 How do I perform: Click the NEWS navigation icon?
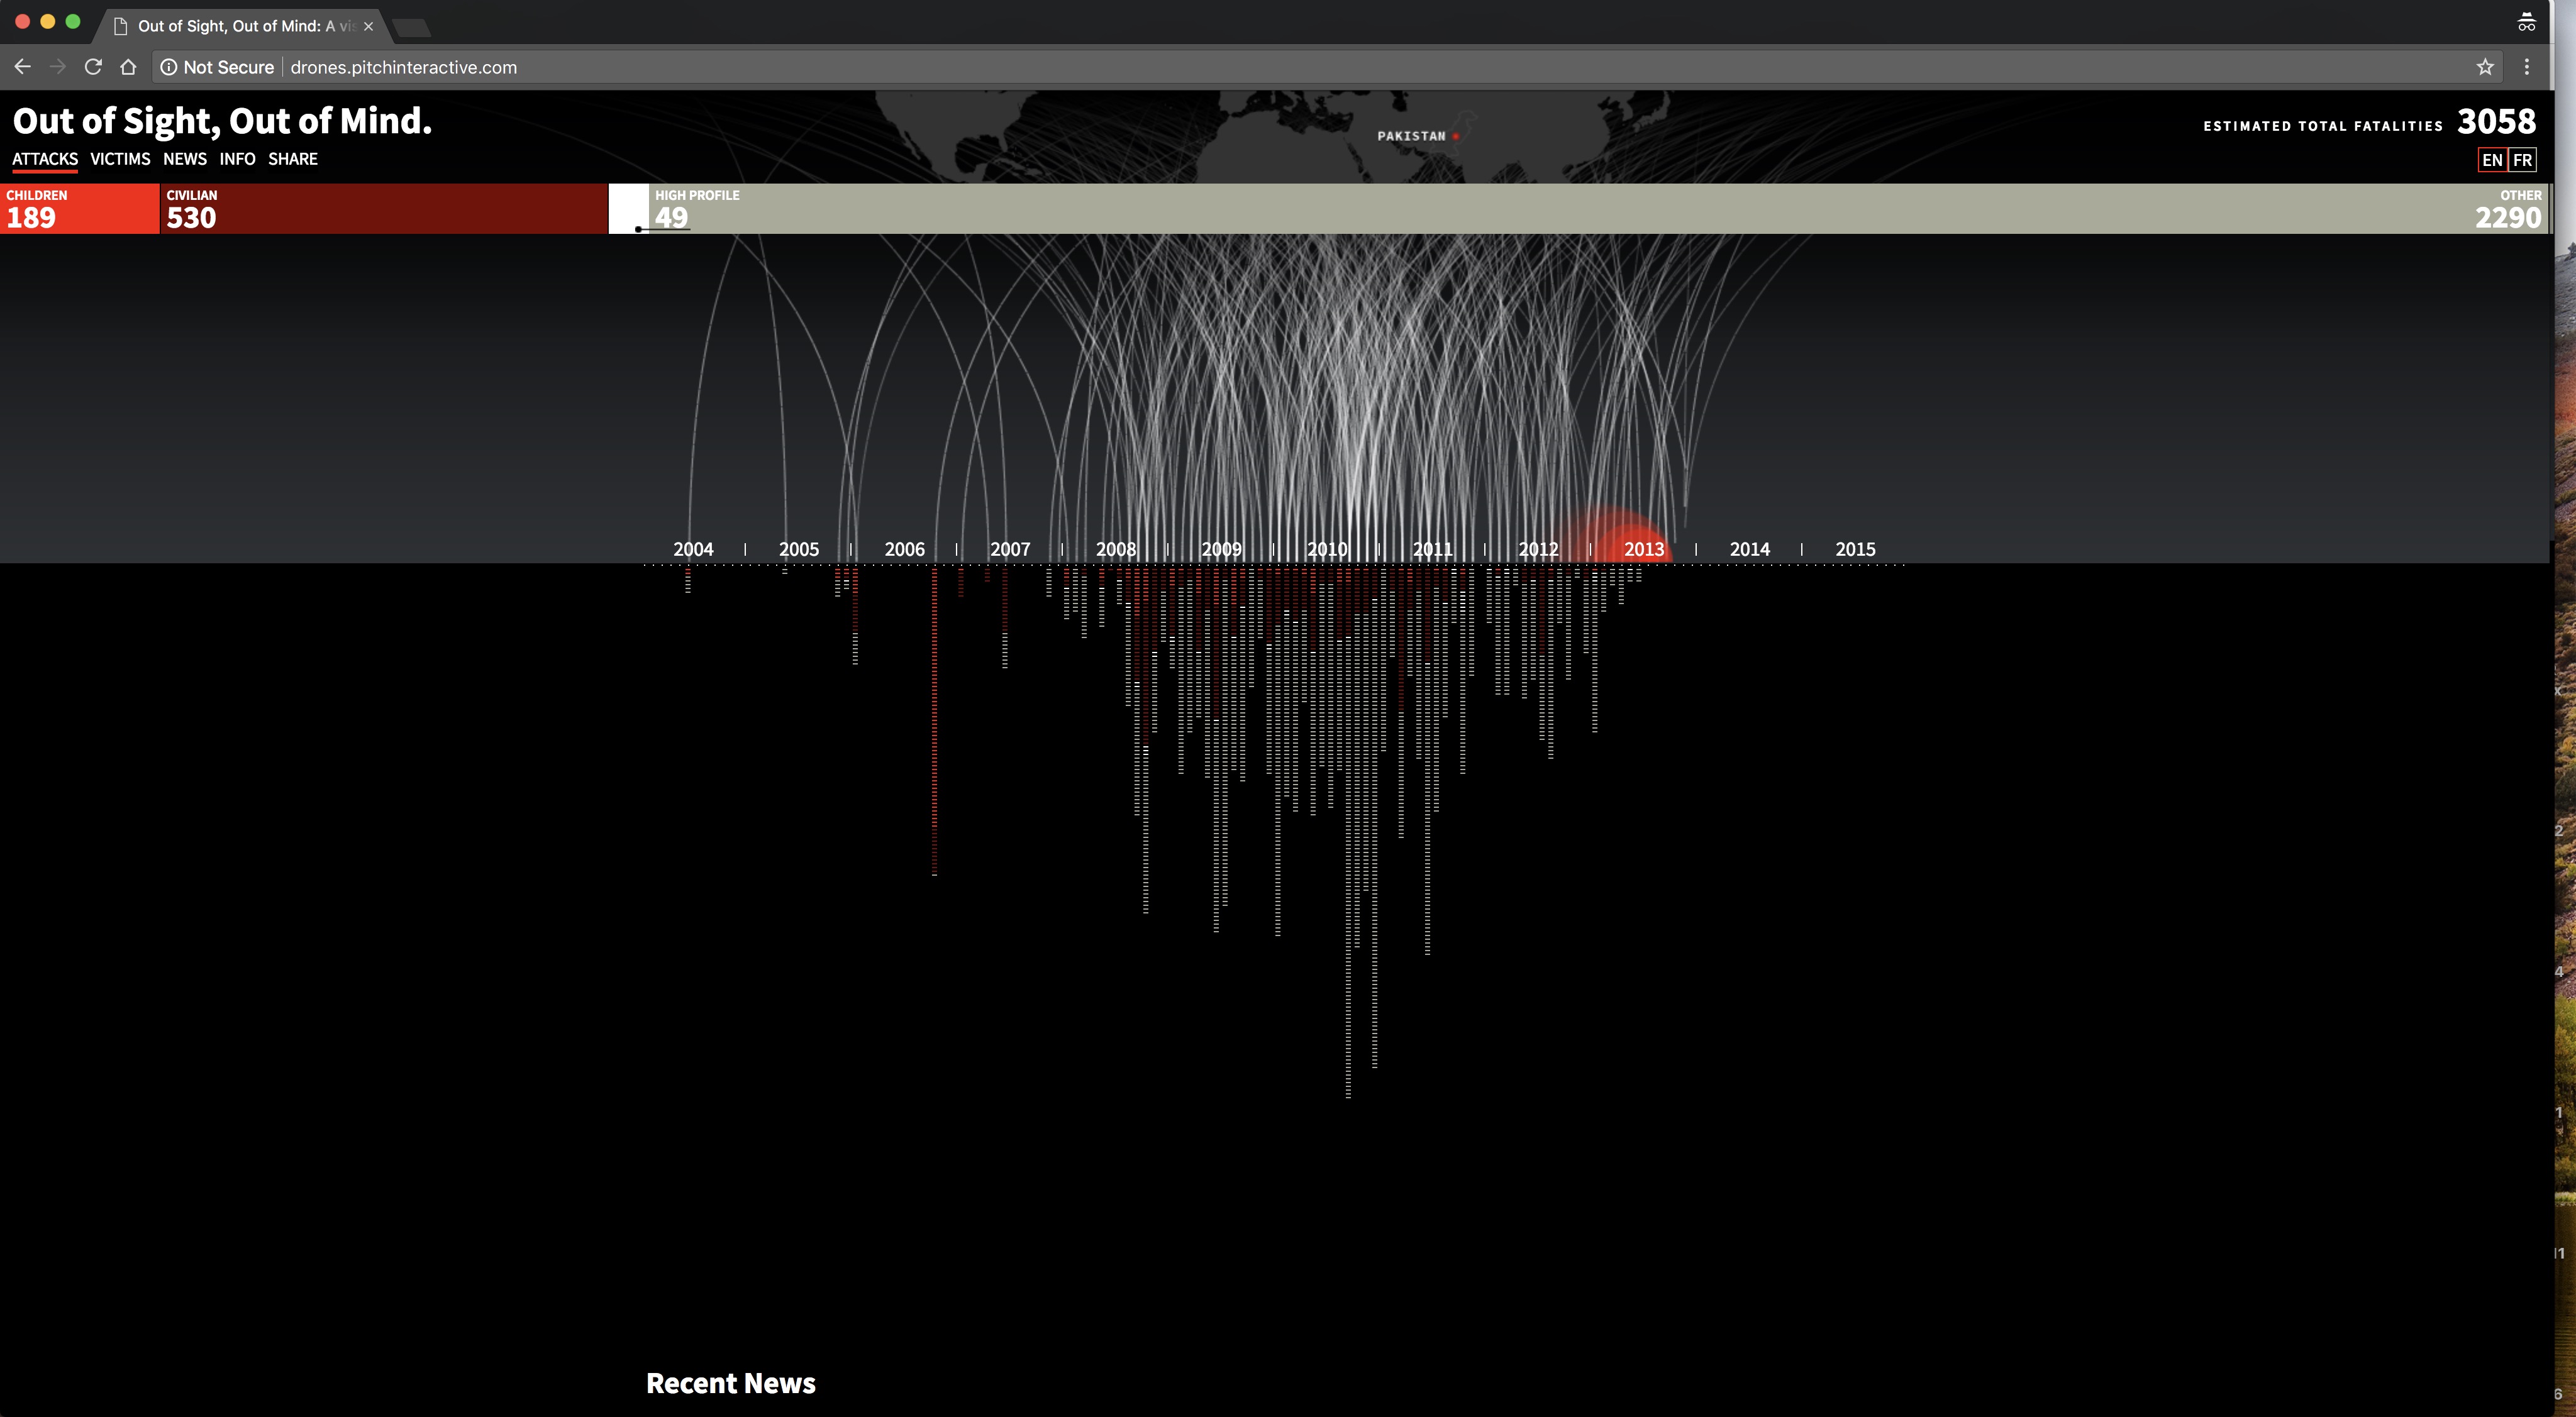pos(185,159)
